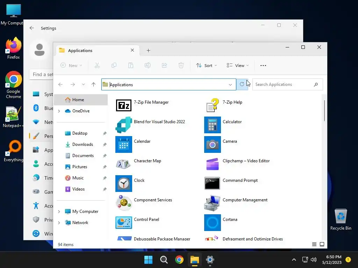This screenshot has width=358, height=268.
Task: Expand the My Computer tree node
Action: 59,211
